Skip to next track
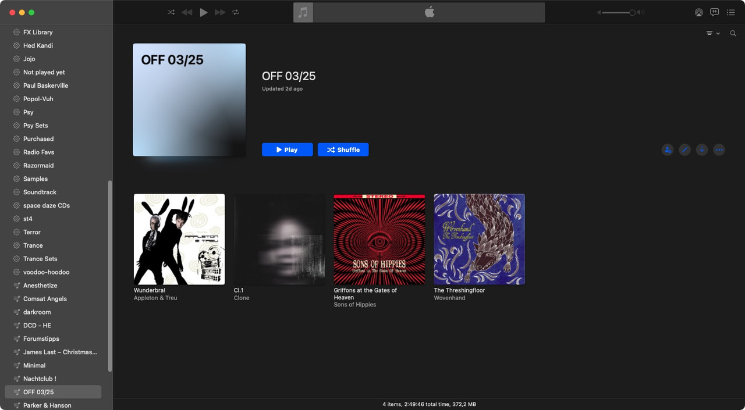This screenshot has width=745, height=410. [220, 12]
